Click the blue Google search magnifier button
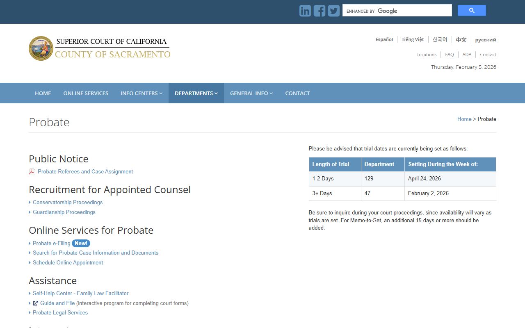 coord(472,11)
